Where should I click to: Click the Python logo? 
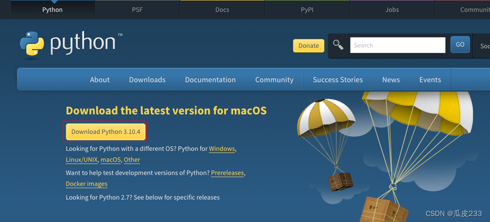click(x=71, y=44)
